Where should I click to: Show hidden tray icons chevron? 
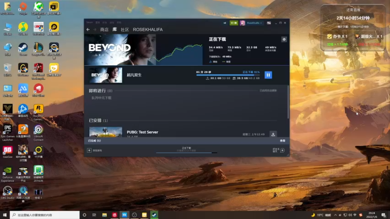click(335, 215)
